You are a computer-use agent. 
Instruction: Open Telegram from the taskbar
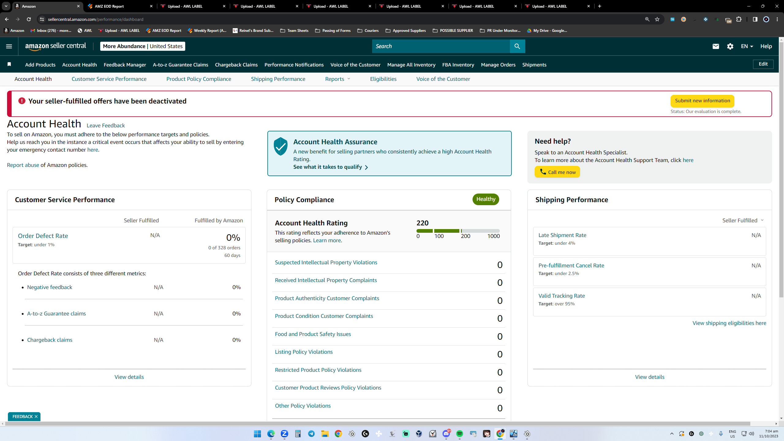click(x=311, y=434)
